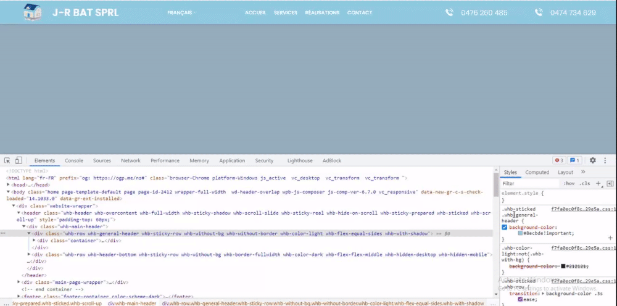
Task: Click the Styles Filter input field
Action: coord(530,184)
